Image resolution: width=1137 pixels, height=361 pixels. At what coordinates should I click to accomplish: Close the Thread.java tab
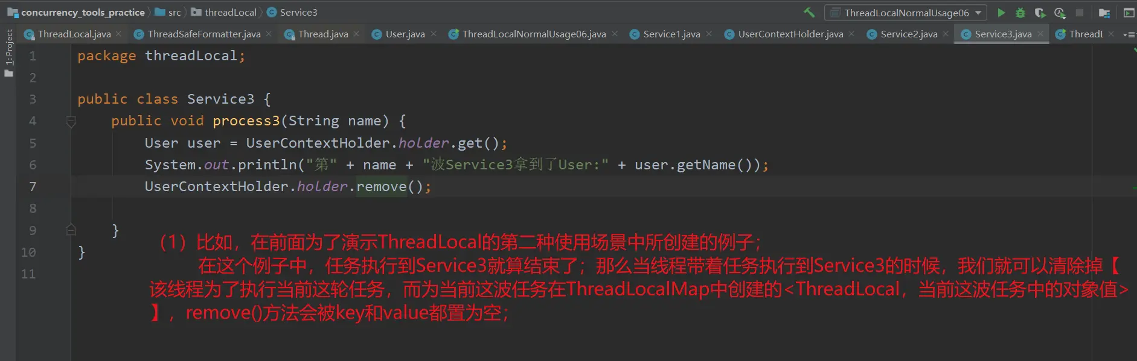point(356,34)
